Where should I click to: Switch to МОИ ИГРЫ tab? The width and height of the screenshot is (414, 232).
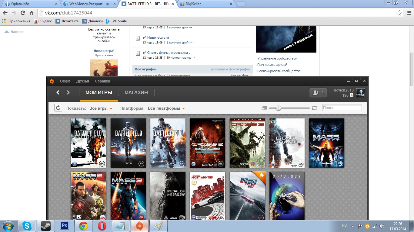tap(99, 93)
